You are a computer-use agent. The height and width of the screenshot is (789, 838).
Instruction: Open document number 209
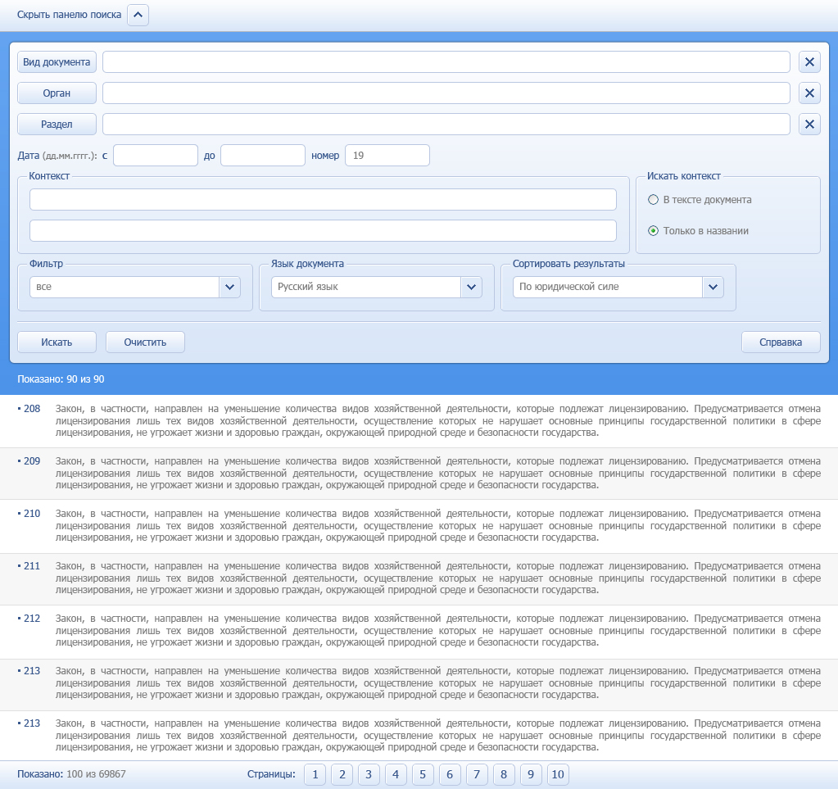pos(32,461)
